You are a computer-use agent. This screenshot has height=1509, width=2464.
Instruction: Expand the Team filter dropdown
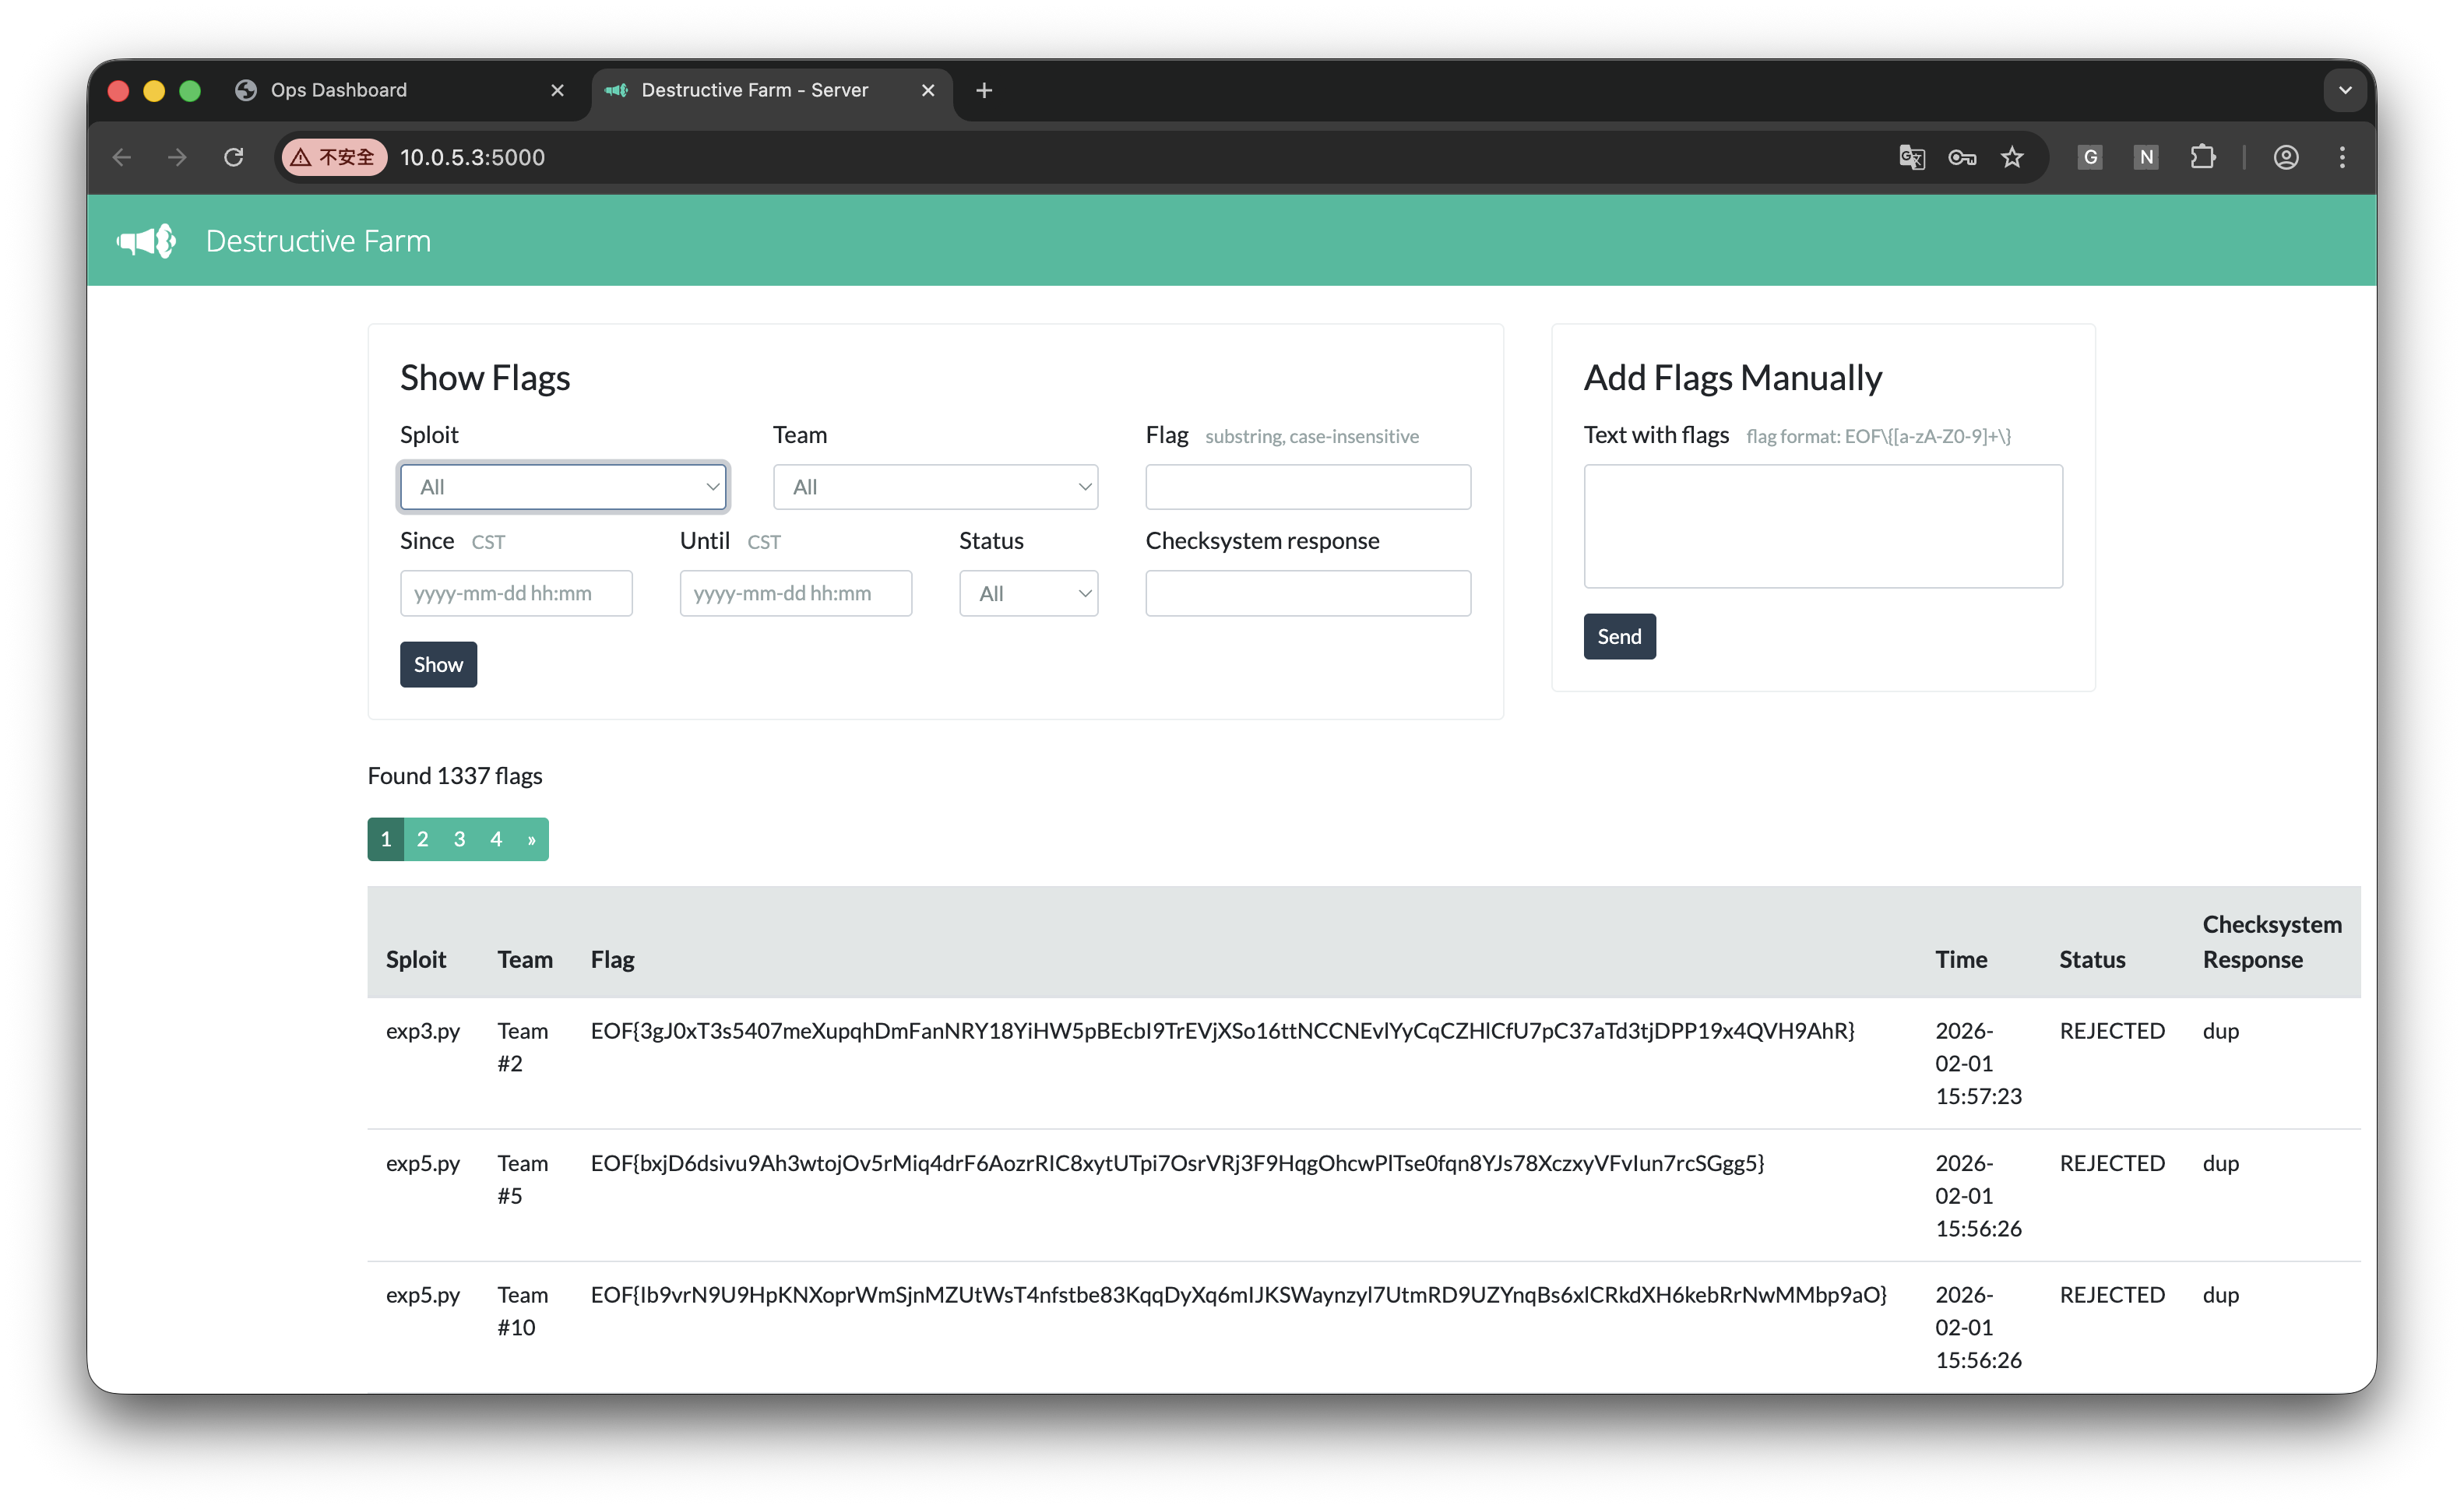(x=935, y=487)
